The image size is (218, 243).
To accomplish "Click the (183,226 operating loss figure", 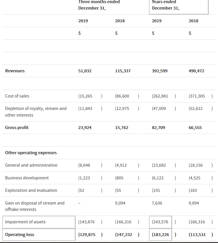I will [x=161, y=235].
